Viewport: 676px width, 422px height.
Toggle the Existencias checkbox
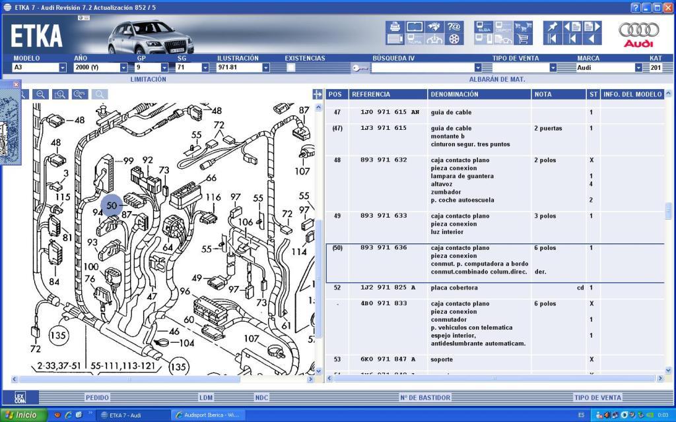coord(291,67)
